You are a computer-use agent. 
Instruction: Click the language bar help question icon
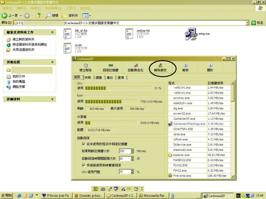click(136, 189)
